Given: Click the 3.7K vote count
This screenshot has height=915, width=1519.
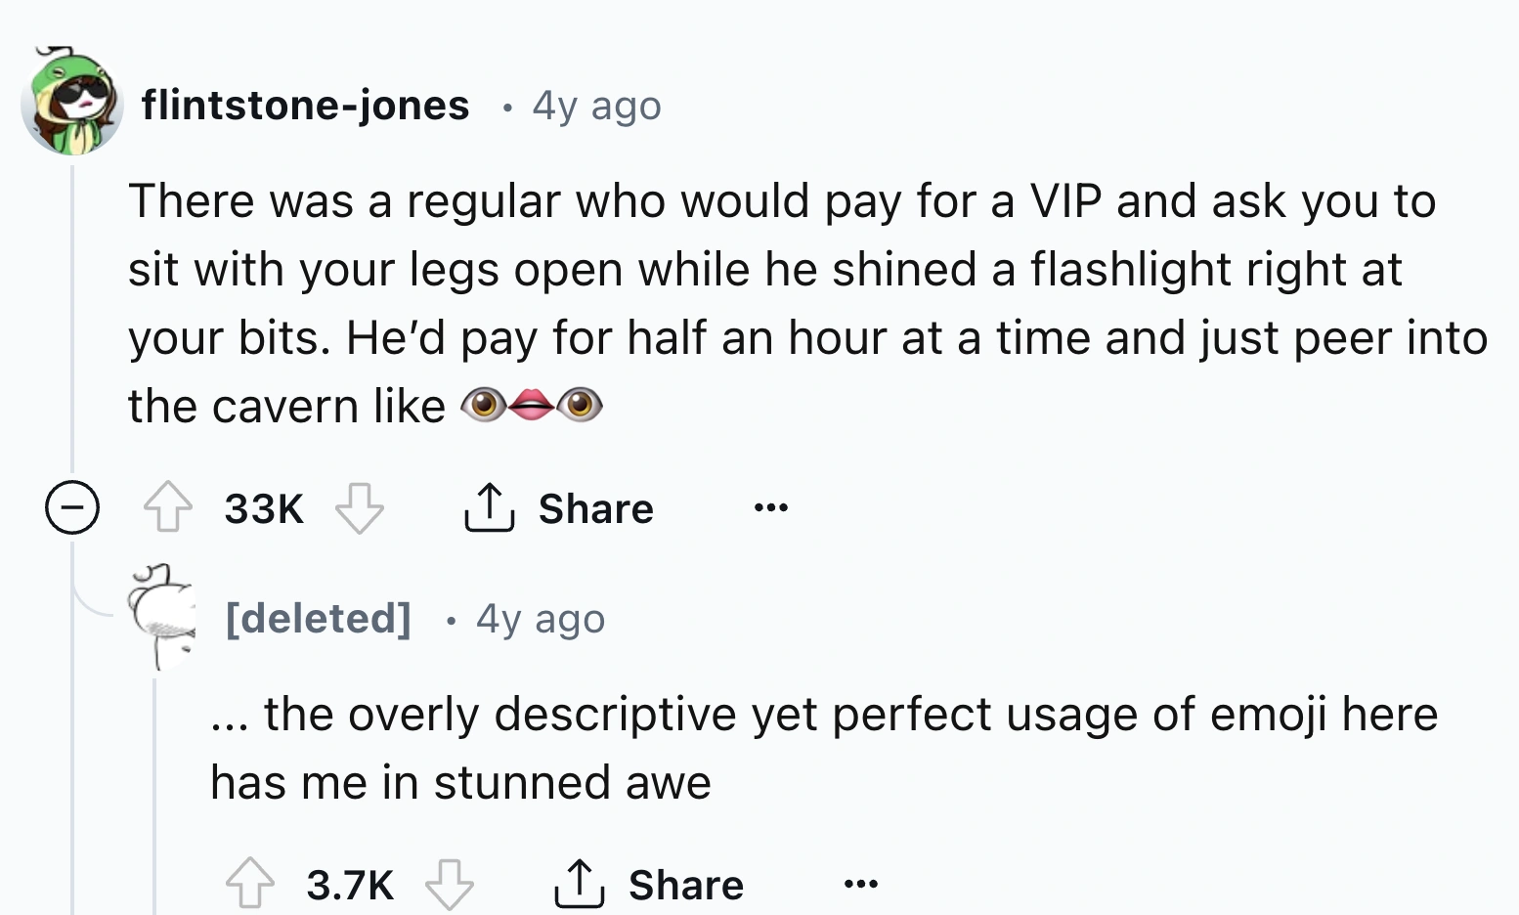Looking at the screenshot, I should coord(350,884).
